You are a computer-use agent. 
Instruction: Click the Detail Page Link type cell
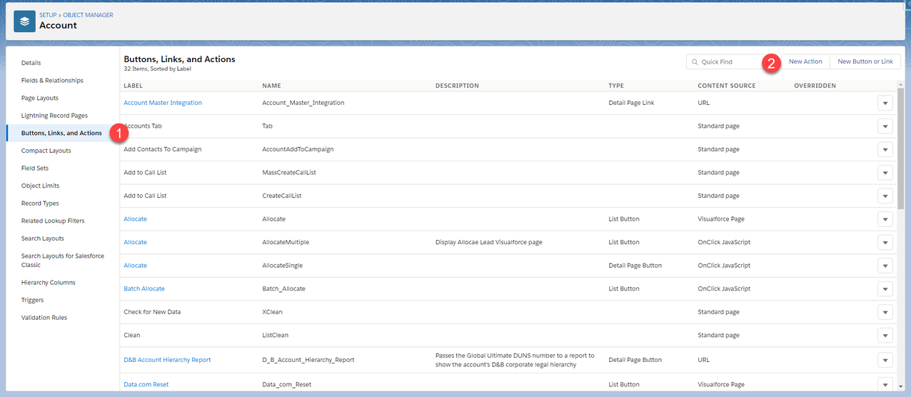click(631, 103)
